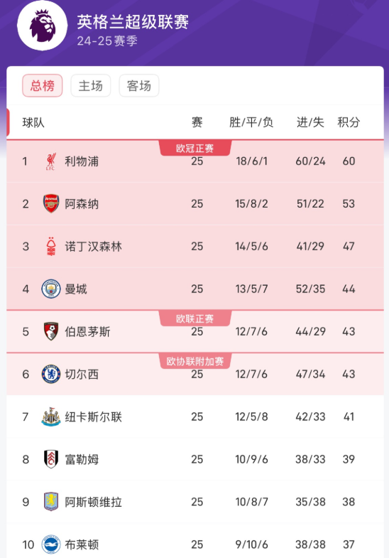Screen dimensions: 389x558
Task: Switch to the 总榜 overall tab
Action: pos(43,86)
